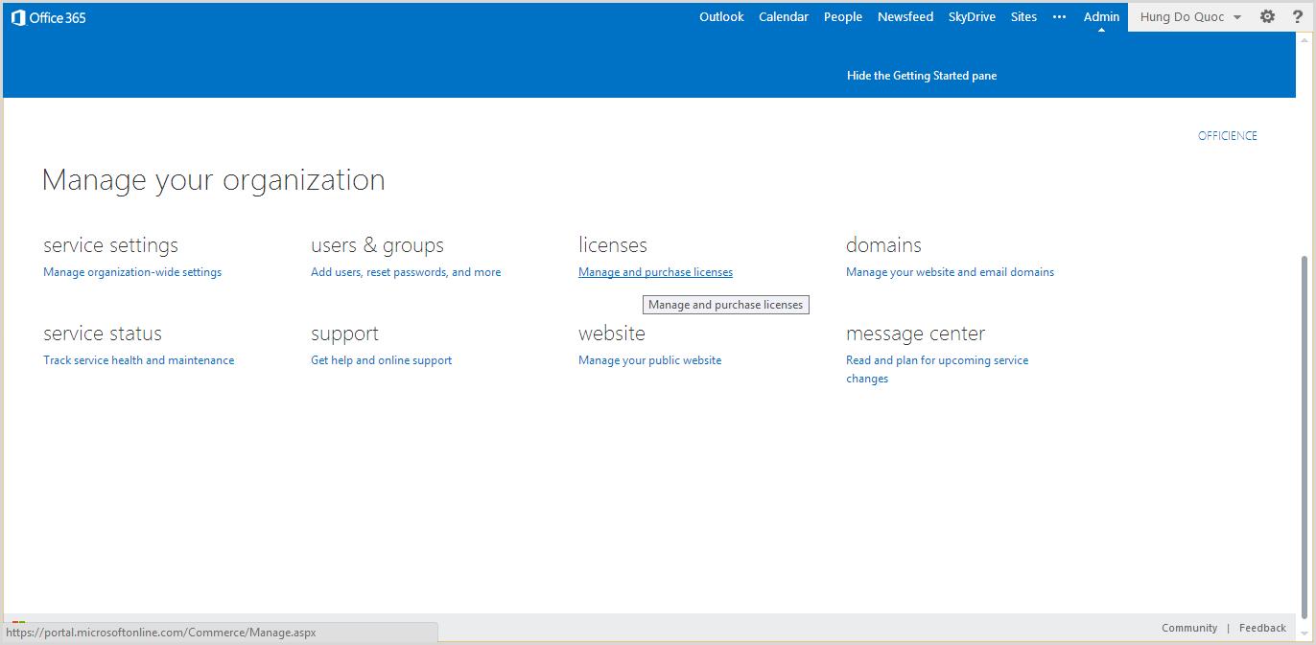The width and height of the screenshot is (1316, 645).
Task: Open Outlook from the top navigation
Action: coord(721,16)
